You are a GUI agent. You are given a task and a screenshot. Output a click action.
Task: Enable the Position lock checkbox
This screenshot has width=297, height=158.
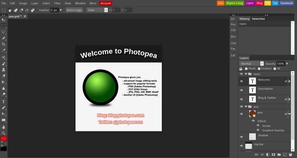[x=259, y=69]
